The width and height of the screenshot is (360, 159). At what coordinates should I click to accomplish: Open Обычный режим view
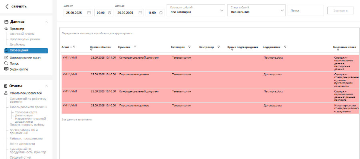pyautogui.click(x=22, y=34)
